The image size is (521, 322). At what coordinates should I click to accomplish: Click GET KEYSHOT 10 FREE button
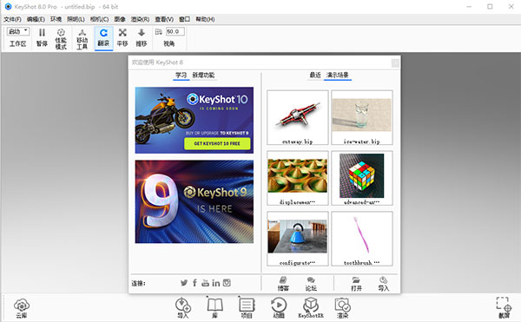(x=217, y=143)
